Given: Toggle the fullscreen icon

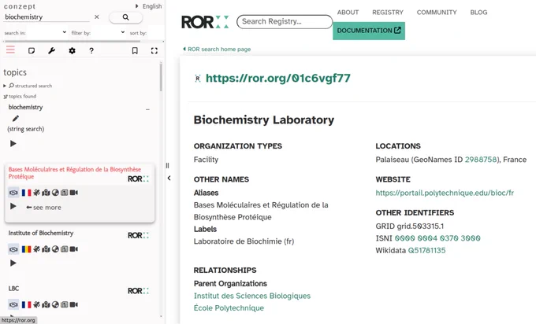Looking at the screenshot, I should pyautogui.click(x=154, y=50).
